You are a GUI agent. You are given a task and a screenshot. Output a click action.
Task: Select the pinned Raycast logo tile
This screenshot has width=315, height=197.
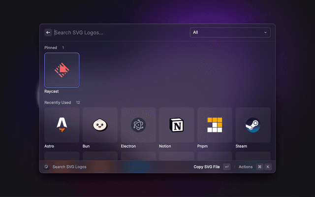coord(62,70)
